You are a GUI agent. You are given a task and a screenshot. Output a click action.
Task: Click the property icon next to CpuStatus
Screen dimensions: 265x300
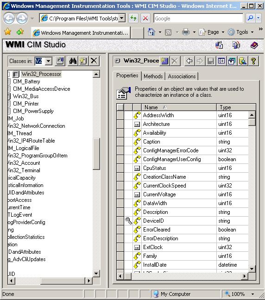coord(137,169)
